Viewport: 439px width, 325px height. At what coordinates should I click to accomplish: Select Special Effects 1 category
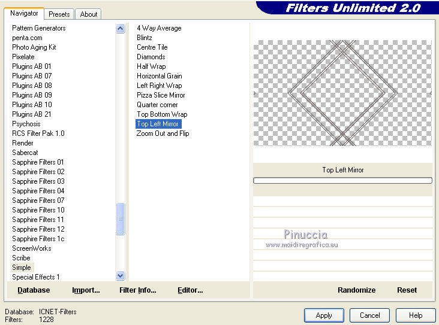tap(35, 277)
